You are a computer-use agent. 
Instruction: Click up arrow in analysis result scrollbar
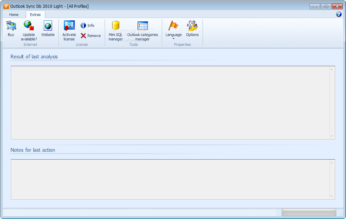pyautogui.click(x=331, y=70)
